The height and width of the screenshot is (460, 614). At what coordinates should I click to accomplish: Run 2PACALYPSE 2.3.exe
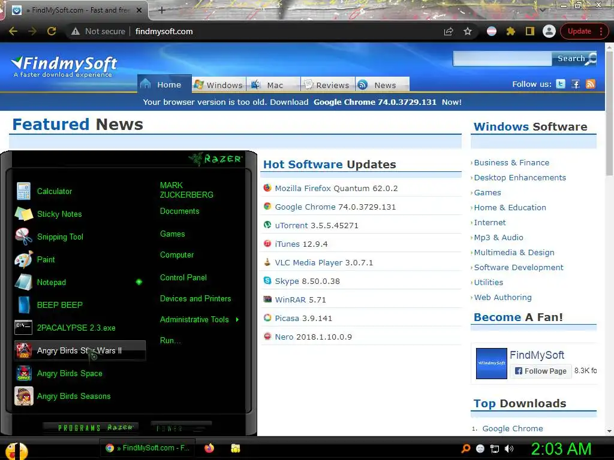[x=79, y=328]
